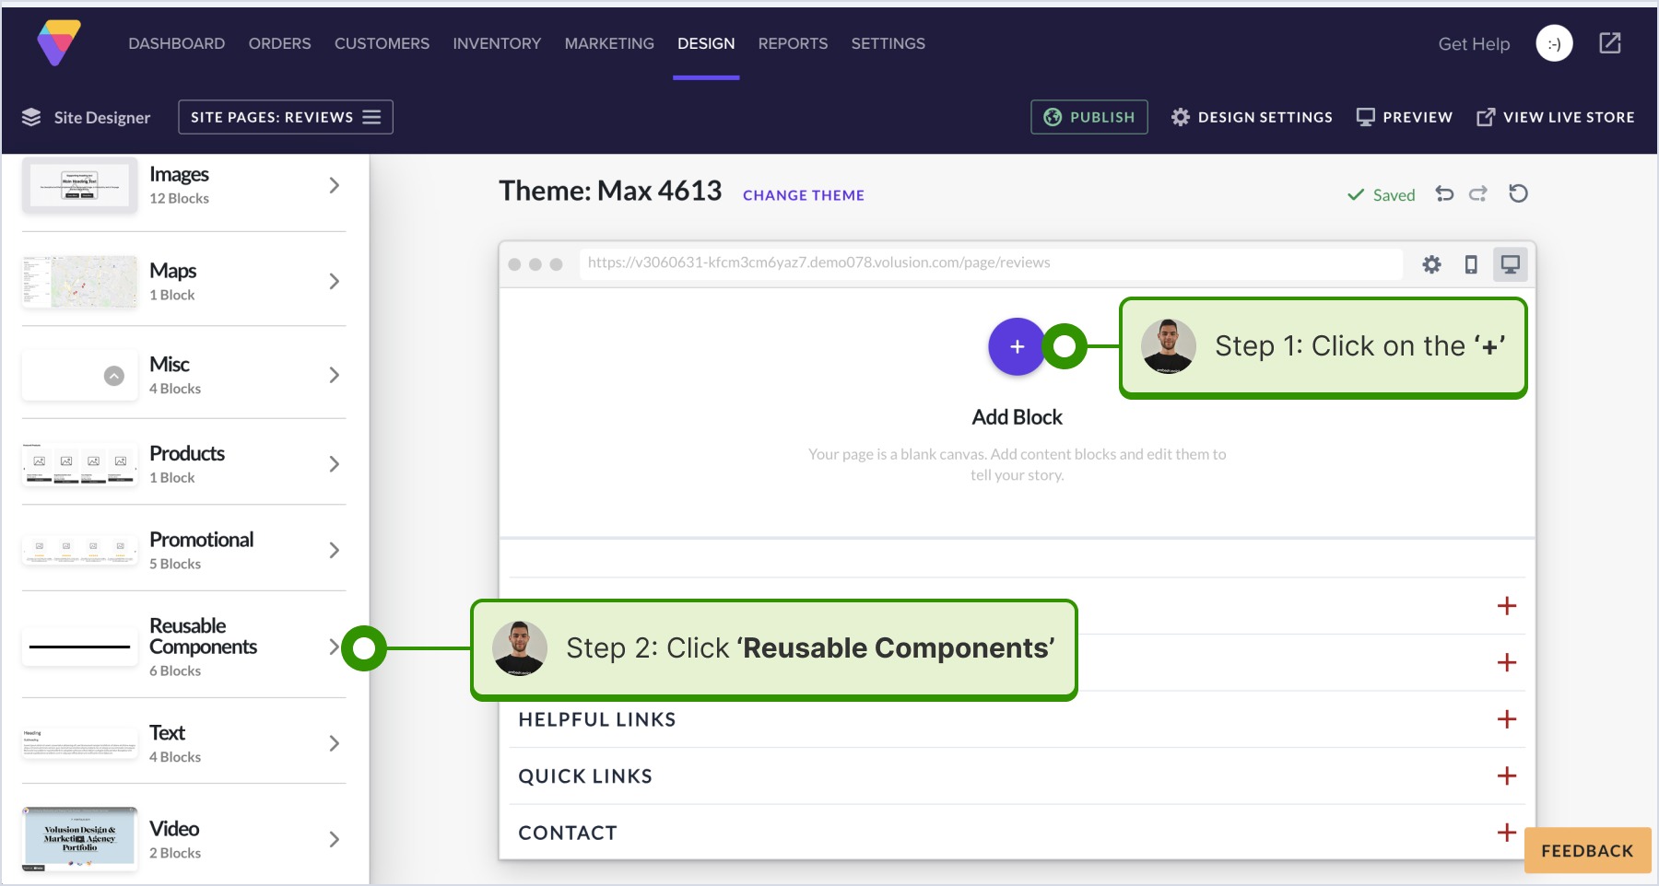Click the purple Add Block plus button
1659x886 pixels.
coord(1017,346)
